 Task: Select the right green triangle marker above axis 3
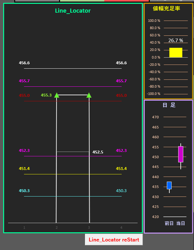[x=89, y=95]
